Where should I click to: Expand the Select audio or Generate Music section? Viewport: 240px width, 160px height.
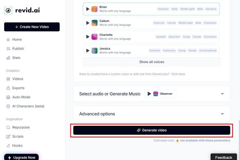(222, 94)
